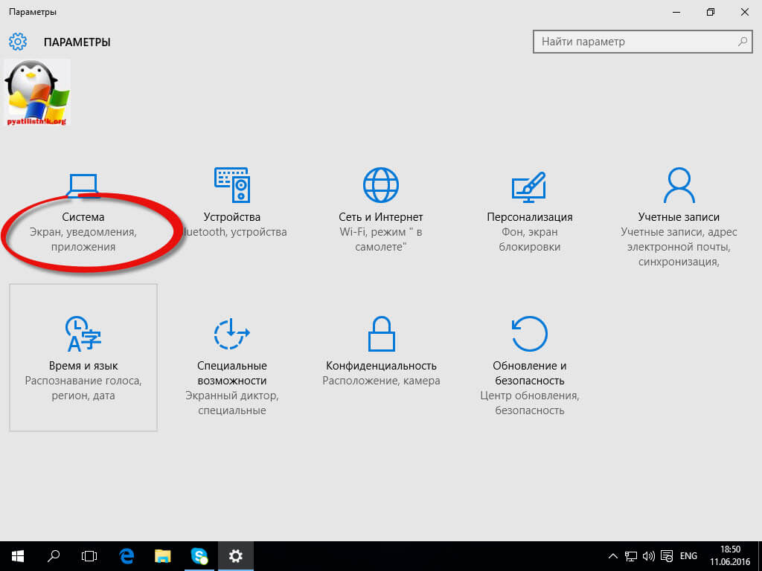Open the Windows Start menu

pos(18,555)
